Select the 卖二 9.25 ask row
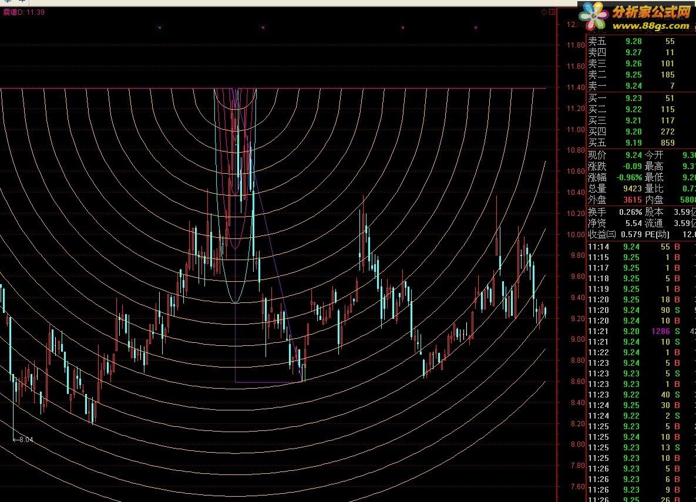Image resolution: width=696 pixels, height=502 pixels. click(x=641, y=75)
